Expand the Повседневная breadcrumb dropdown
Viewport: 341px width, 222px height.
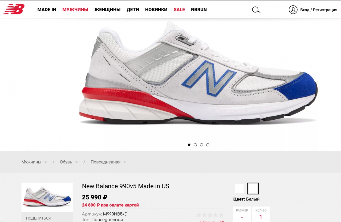pyautogui.click(x=125, y=162)
